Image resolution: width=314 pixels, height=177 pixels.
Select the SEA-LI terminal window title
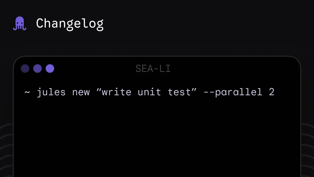pyautogui.click(x=153, y=69)
